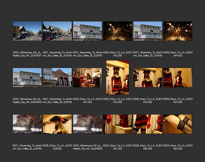The width and height of the screenshot is (205, 162).
Task: Select the filename text ending 044.CR2
Action: (178, 54)
